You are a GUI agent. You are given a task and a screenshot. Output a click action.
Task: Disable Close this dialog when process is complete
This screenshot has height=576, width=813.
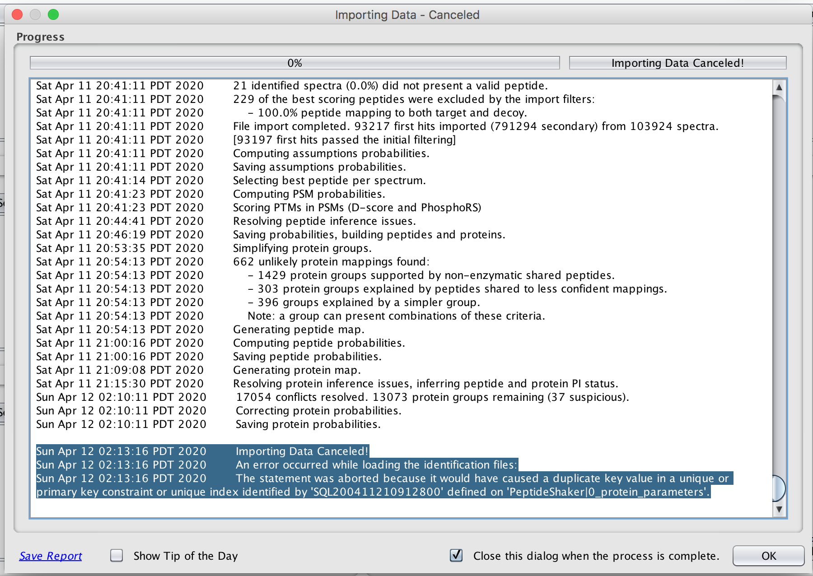[x=457, y=556]
